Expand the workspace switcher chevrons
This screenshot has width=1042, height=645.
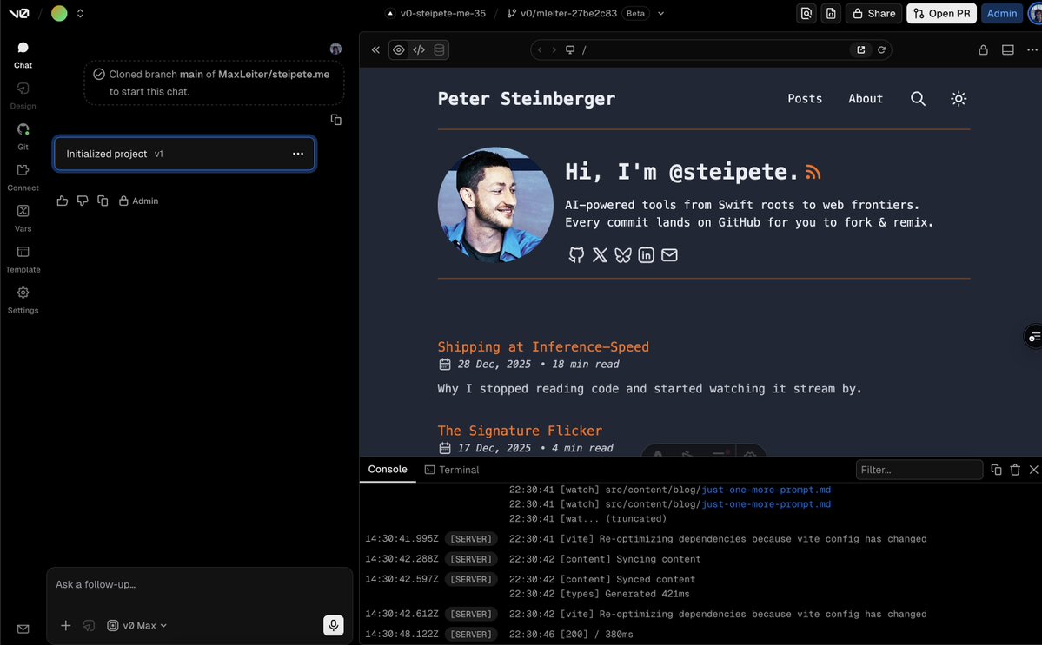[x=80, y=13]
